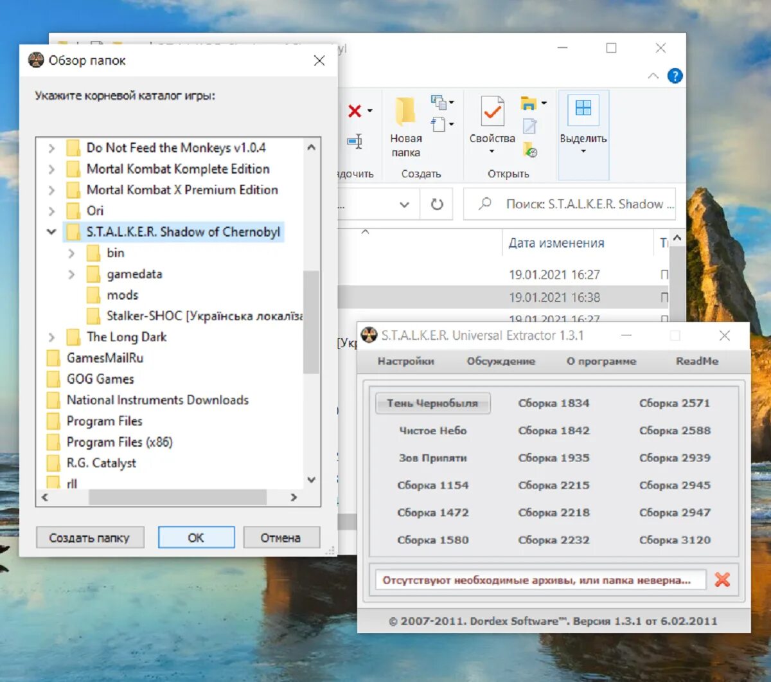Image resolution: width=771 pixels, height=682 pixels.
Task: Choose Сборка 1154 build
Action: tap(433, 485)
